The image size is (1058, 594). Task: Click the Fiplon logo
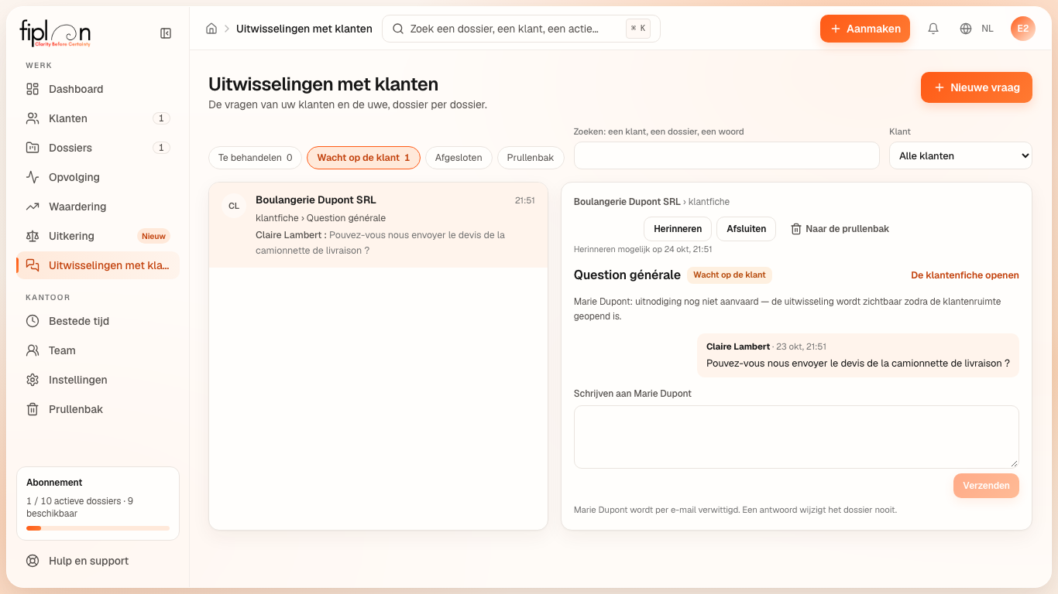point(55,33)
